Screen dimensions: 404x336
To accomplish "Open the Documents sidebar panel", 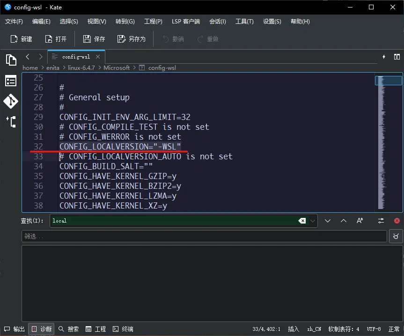I will [x=11, y=60].
